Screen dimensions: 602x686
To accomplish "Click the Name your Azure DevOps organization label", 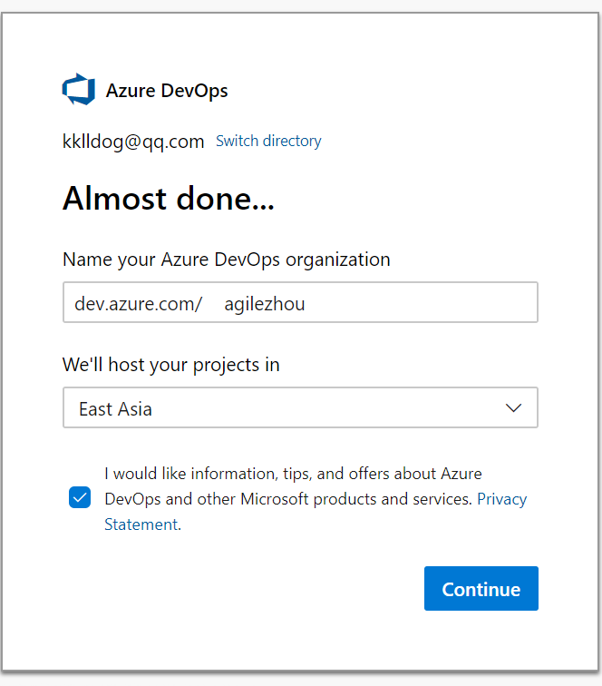I will coord(227,260).
